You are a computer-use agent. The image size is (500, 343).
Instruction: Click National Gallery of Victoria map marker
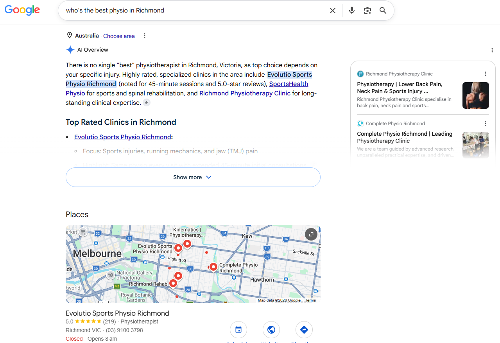pyautogui.click(x=111, y=275)
